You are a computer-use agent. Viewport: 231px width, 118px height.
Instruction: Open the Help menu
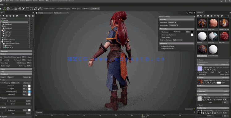(47, 1)
